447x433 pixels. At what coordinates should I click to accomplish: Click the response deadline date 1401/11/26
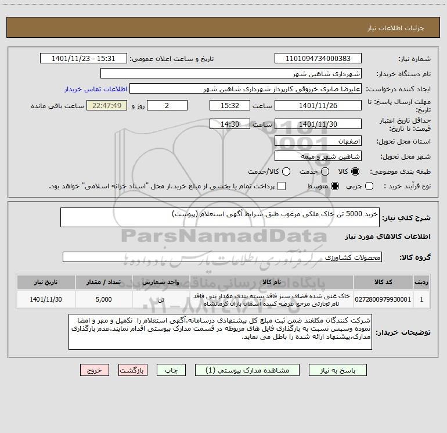(318, 105)
